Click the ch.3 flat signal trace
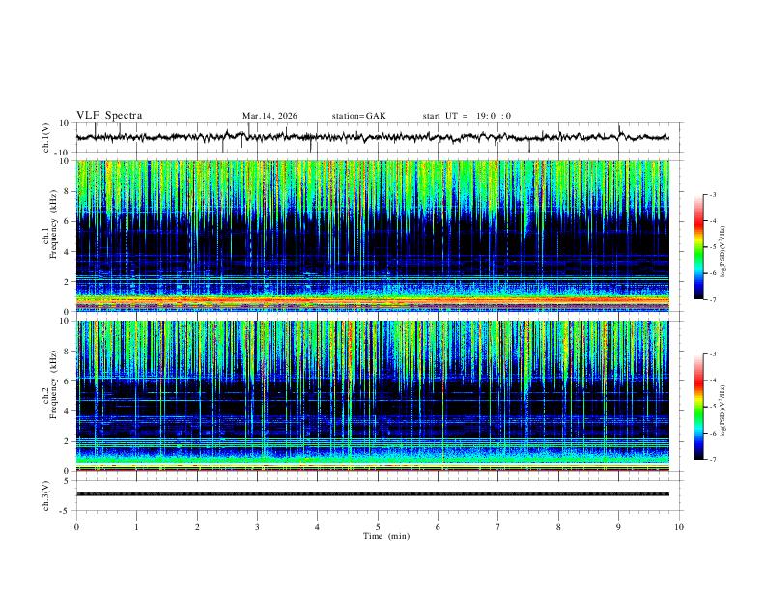This screenshot has width=765, height=591. [373, 494]
